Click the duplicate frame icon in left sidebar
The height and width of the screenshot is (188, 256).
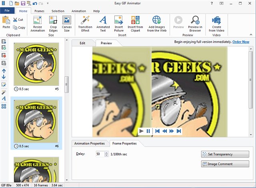click(x=4, y=63)
